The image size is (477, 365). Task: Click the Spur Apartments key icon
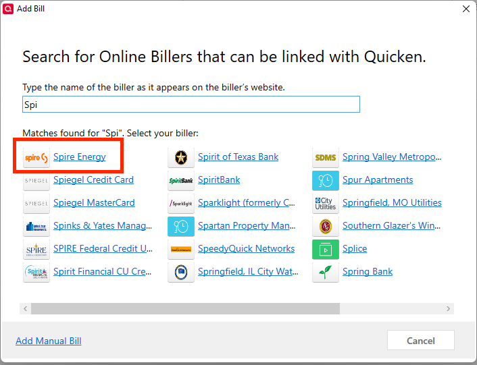[326, 180]
